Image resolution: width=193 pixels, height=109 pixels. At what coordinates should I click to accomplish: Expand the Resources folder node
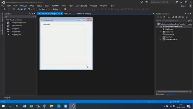[160, 32]
